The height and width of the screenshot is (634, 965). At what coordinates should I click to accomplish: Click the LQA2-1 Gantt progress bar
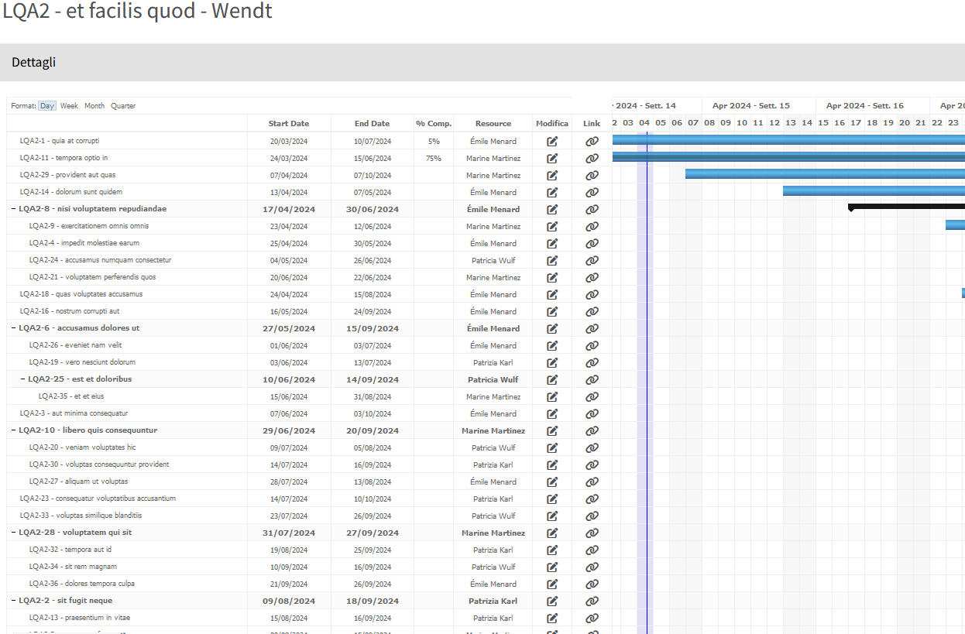788,140
